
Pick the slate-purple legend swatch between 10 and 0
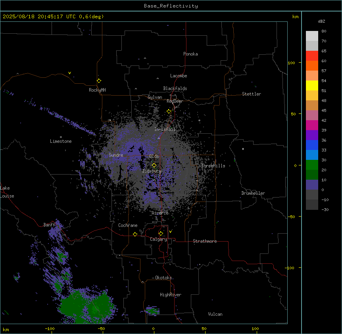(x=312, y=185)
